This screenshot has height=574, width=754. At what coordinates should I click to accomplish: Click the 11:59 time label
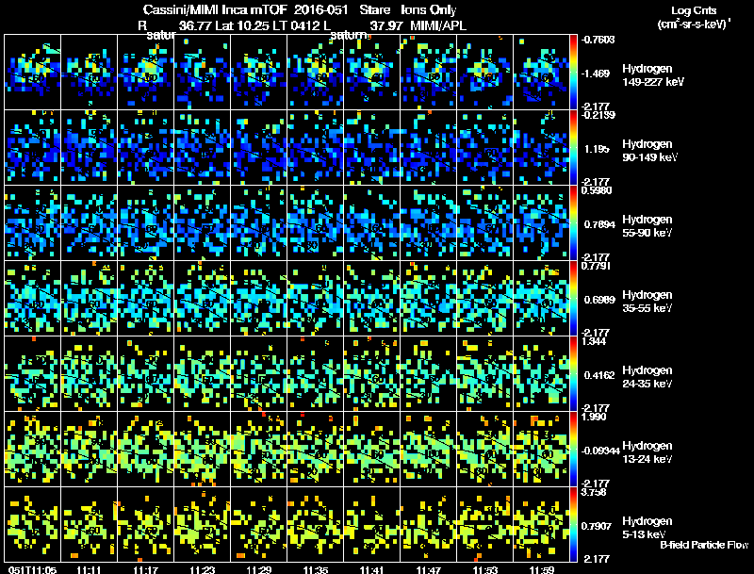[541, 570]
